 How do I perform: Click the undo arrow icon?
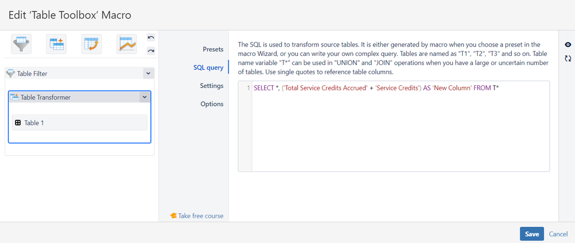[x=151, y=37]
